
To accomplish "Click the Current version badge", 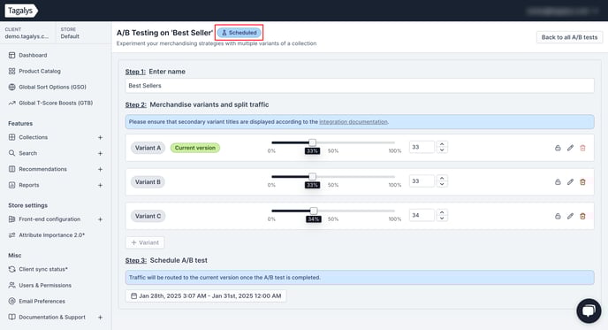I will [195, 148].
